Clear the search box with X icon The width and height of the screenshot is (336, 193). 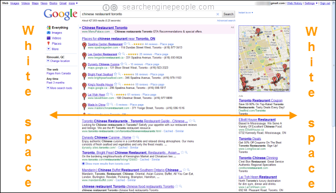click(218, 14)
